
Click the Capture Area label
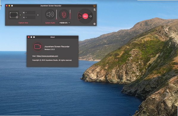[x=23, y=23]
